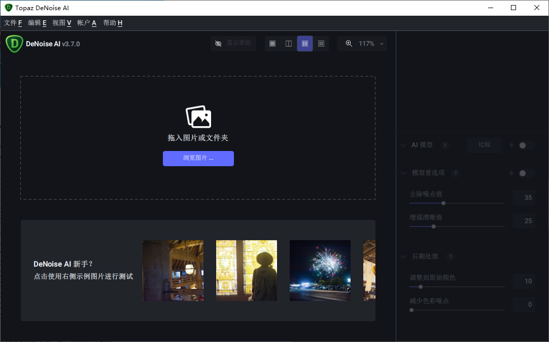This screenshot has height=342, width=549.
Task: Collapse the 后期处理 section chevron
Action: [x=403, y=257]
